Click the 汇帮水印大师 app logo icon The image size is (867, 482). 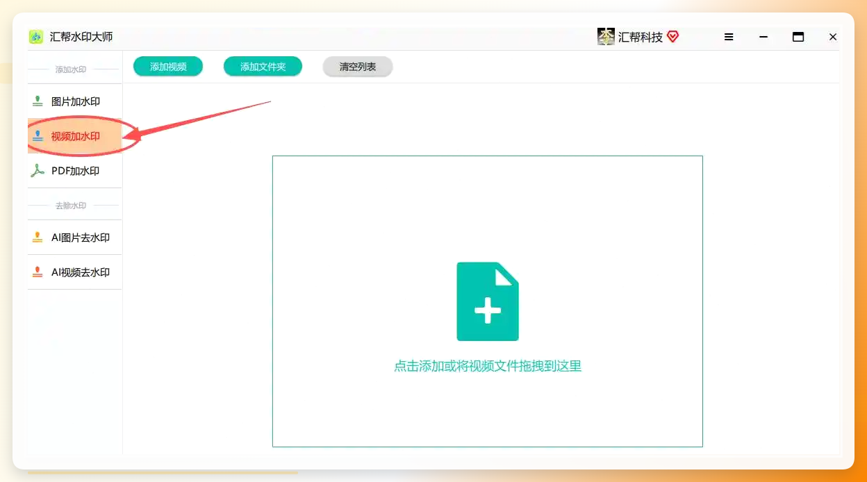tap(36, 37)
